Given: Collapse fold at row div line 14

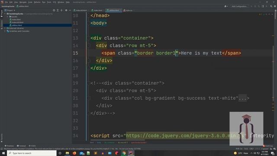Looking at the screenshot, I should click(89, 45).
